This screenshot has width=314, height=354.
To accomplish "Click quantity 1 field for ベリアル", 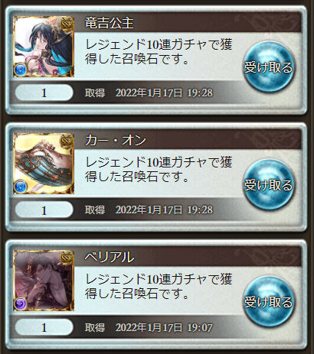I will 44,327.
